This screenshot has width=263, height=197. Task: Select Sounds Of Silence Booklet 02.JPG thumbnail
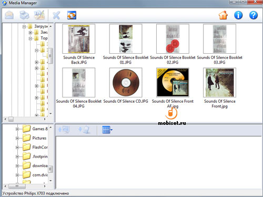pos(173,39)
